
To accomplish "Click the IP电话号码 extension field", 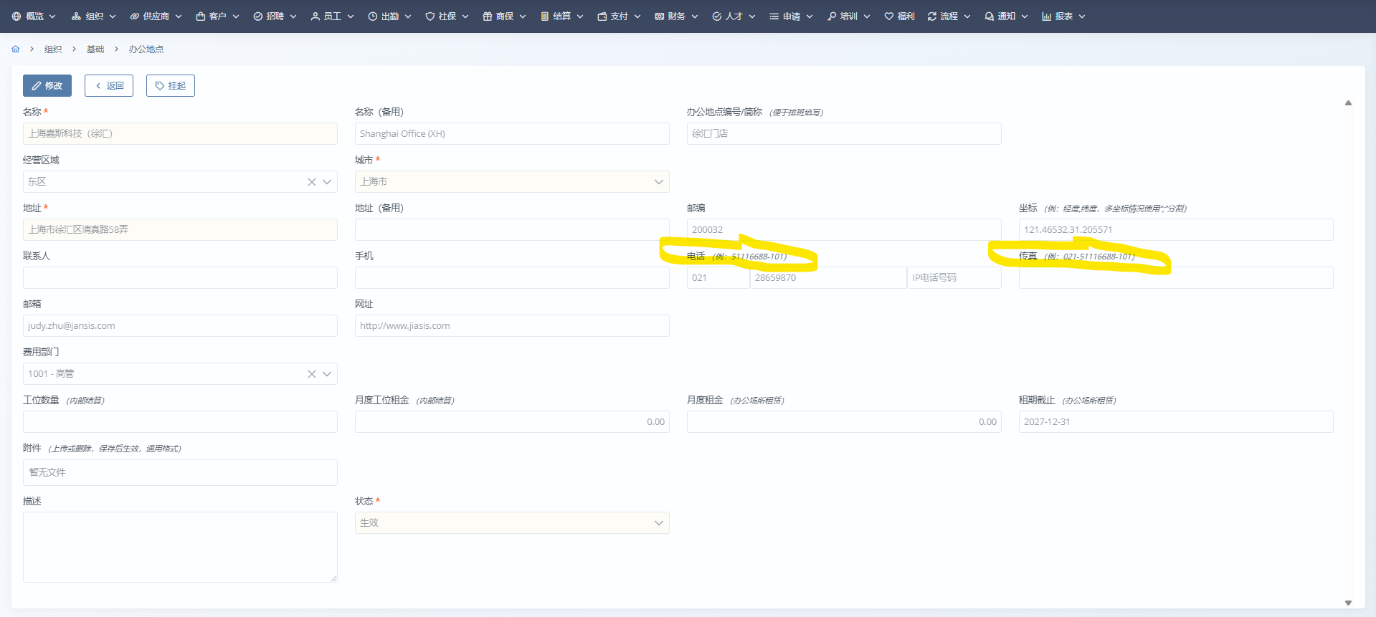I will pos(954,278).
